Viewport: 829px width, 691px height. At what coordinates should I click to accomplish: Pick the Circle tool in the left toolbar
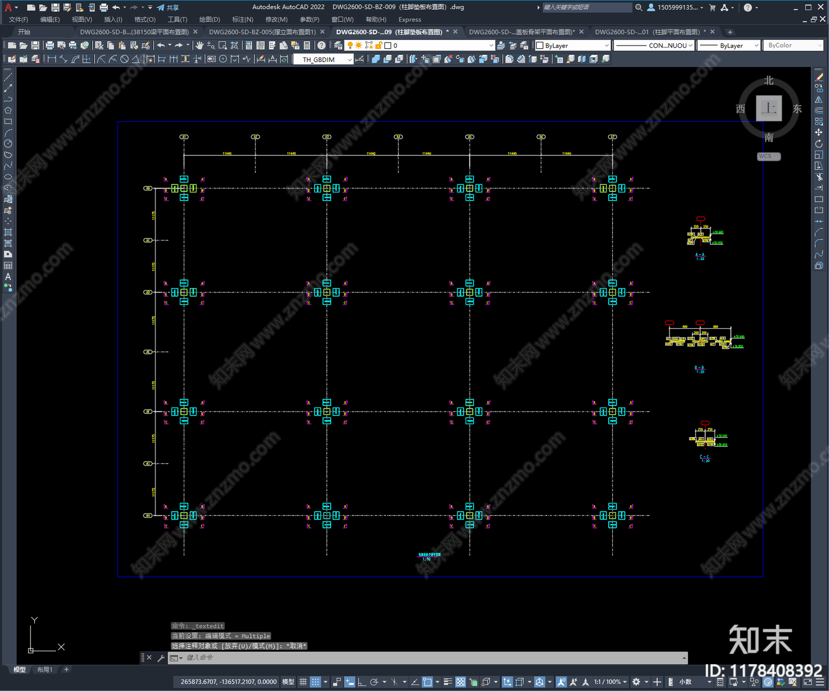8,144
